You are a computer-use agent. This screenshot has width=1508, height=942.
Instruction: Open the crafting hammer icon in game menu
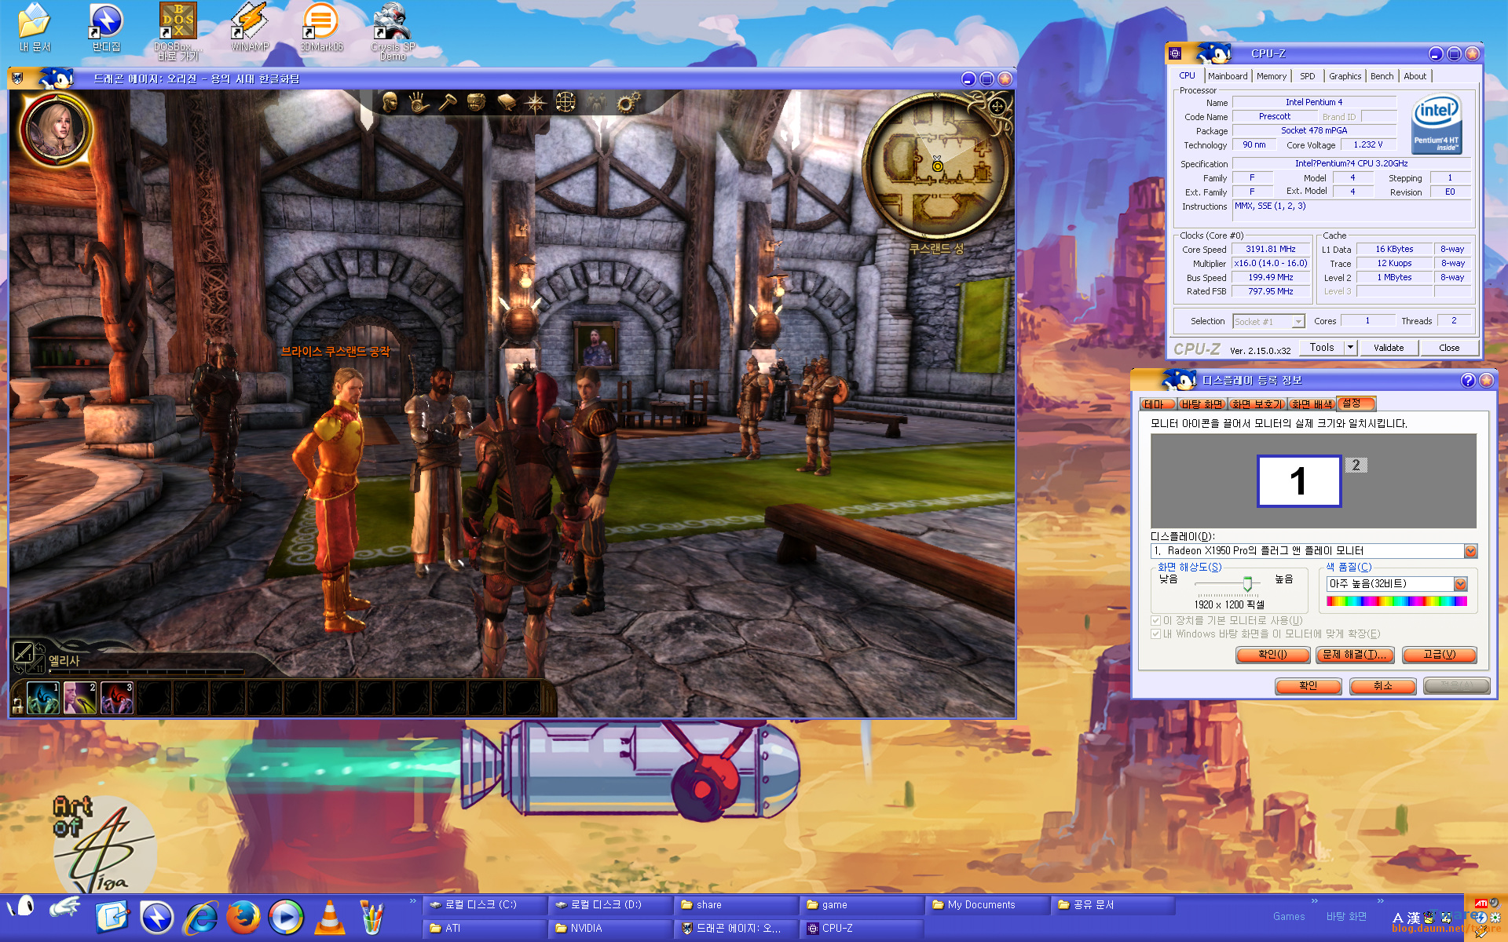(x=448, y=102)
